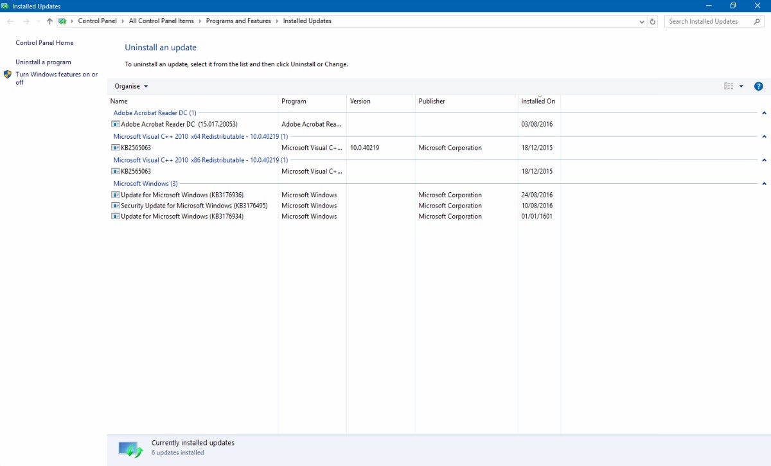Navigate to Control Panel breadcrumb
The height and width of the screenshot is (466, 771).
pos(98,21)
